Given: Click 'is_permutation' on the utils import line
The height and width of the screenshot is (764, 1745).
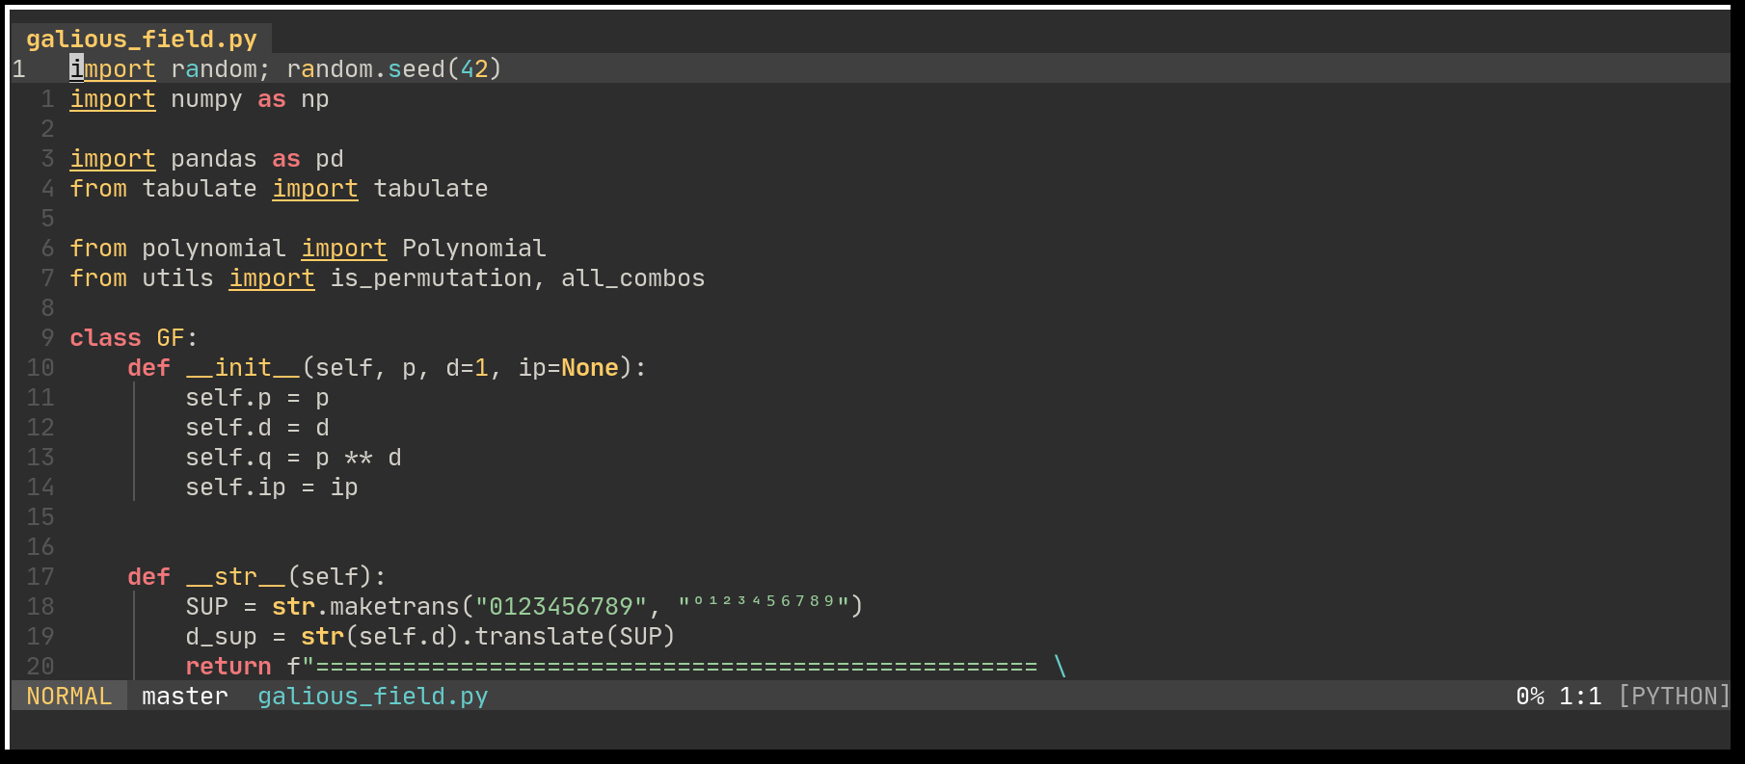Looking at the screenshot, I should click(431, 278).
